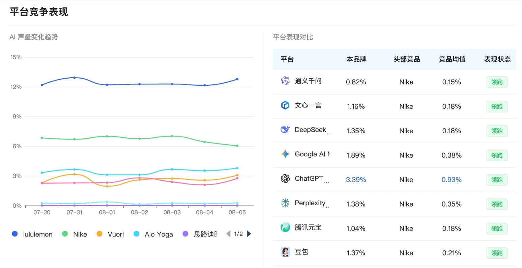
Task: Click Nike data point on 08-05
Action: click(x=237, y=146)
